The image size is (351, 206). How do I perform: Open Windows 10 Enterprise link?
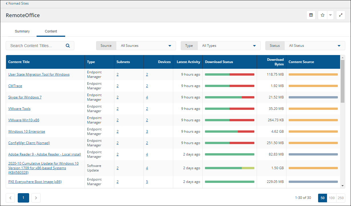pos(27,132)
